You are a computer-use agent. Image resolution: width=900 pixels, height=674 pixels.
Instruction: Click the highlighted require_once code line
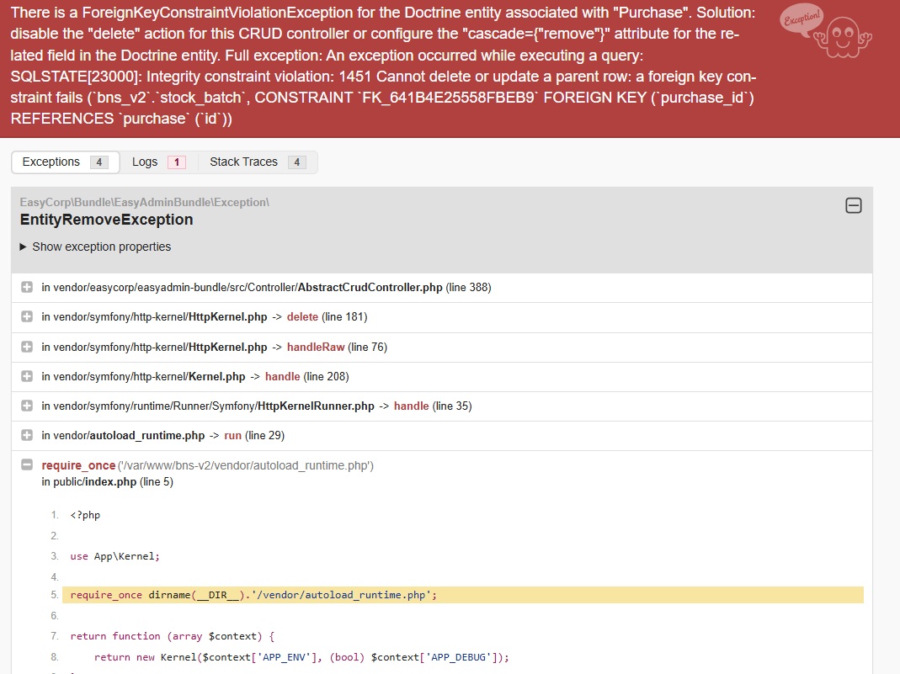tap(253, 595)
